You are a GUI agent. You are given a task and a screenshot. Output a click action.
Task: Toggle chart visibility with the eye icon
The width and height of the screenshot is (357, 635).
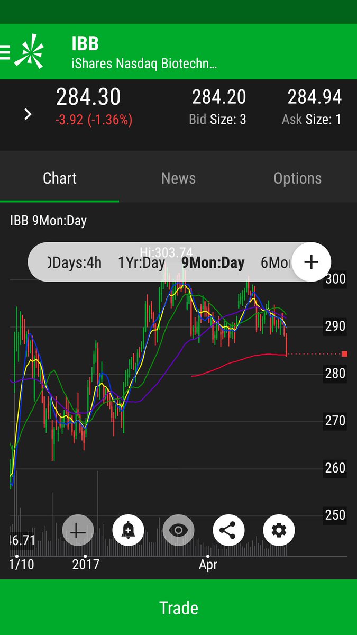coord(178,530)
